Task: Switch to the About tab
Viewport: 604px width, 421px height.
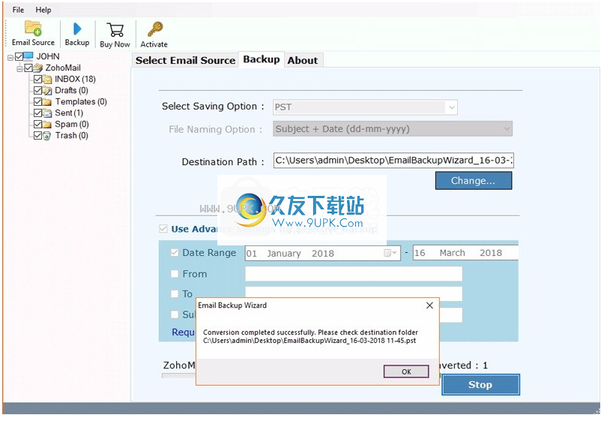Action: 303,61
